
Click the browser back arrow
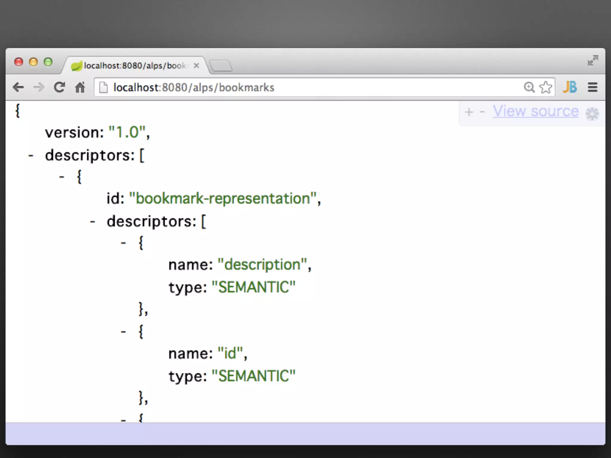pos(18,87)
